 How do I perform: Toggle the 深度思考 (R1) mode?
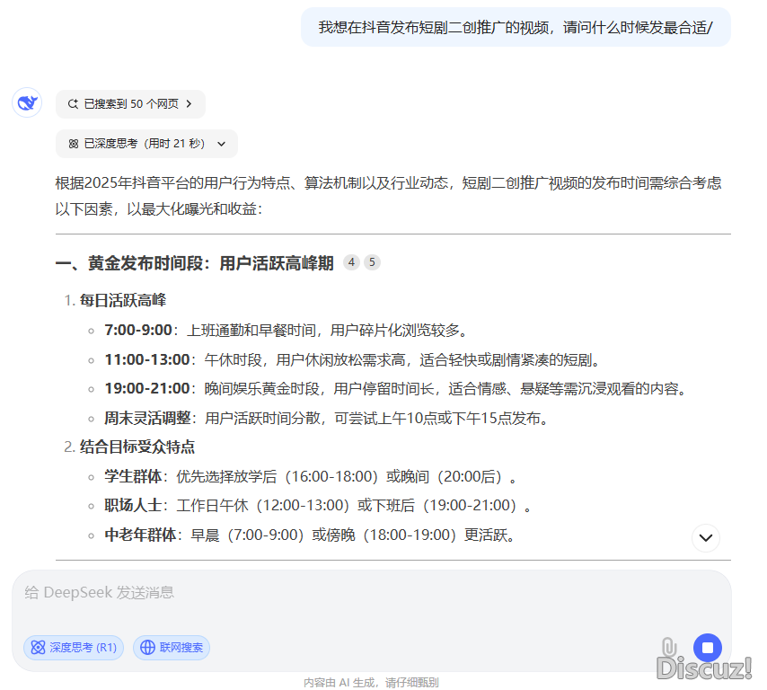coord(74,647)
